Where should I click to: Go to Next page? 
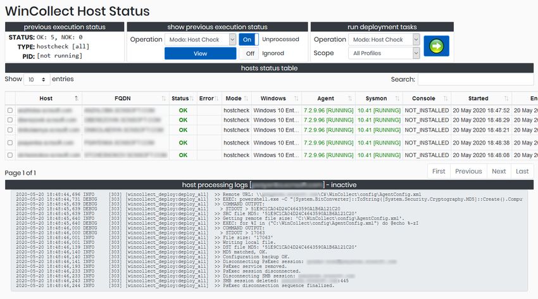(499, 171)
